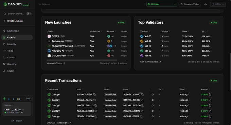Copy from address 218936...512d96
231x125 pixels.
142,111
